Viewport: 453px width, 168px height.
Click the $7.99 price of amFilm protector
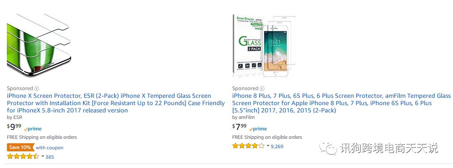(x=239, y=127)
